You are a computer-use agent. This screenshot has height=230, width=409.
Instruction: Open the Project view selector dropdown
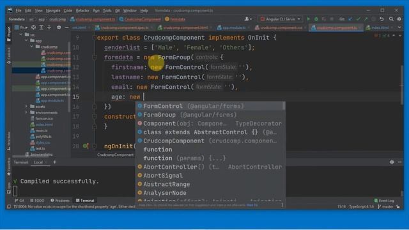pyautogui.click(x=21, y=27)
